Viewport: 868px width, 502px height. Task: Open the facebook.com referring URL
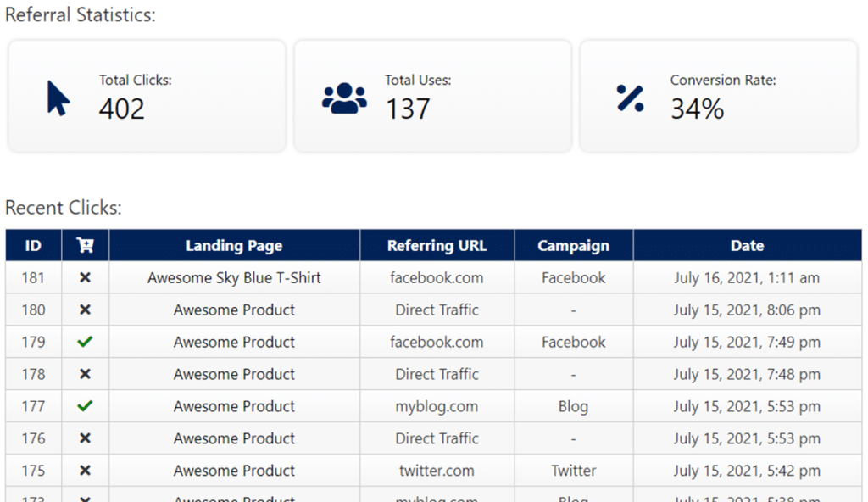[x=437, y=277]
